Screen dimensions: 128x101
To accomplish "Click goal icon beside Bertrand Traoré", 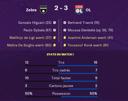I will 65,23.
